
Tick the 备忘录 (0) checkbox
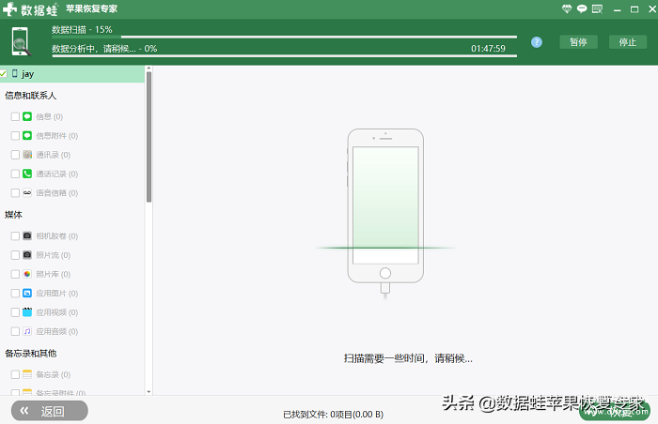click(x=15, y=374)
